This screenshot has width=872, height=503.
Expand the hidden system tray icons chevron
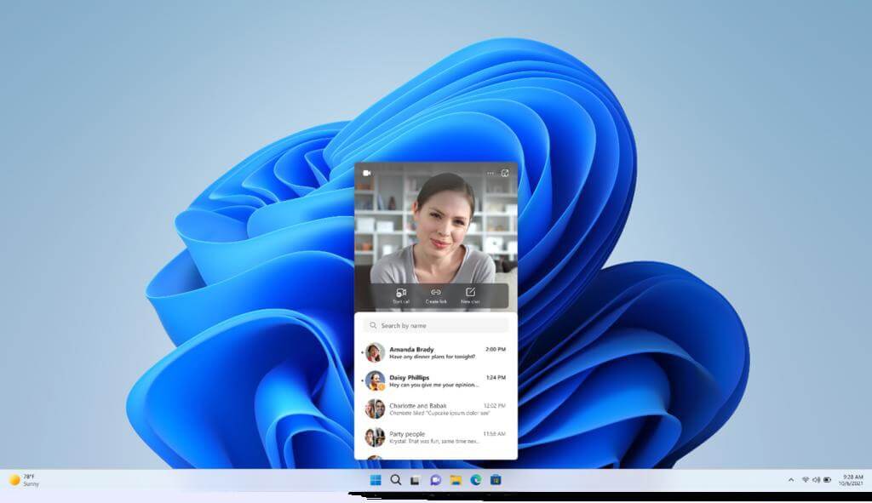(791, 480)
